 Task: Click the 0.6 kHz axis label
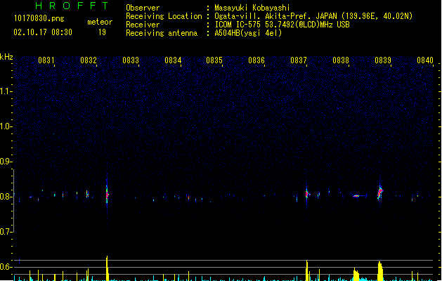[6, 267]
